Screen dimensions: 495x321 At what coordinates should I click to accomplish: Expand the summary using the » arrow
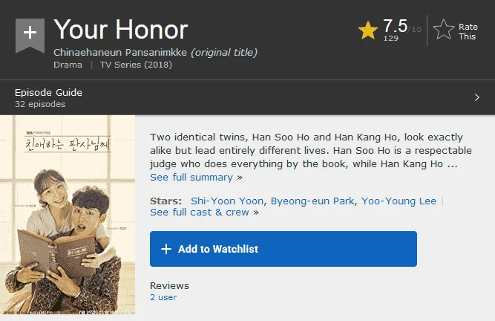(x=240, y=178)
